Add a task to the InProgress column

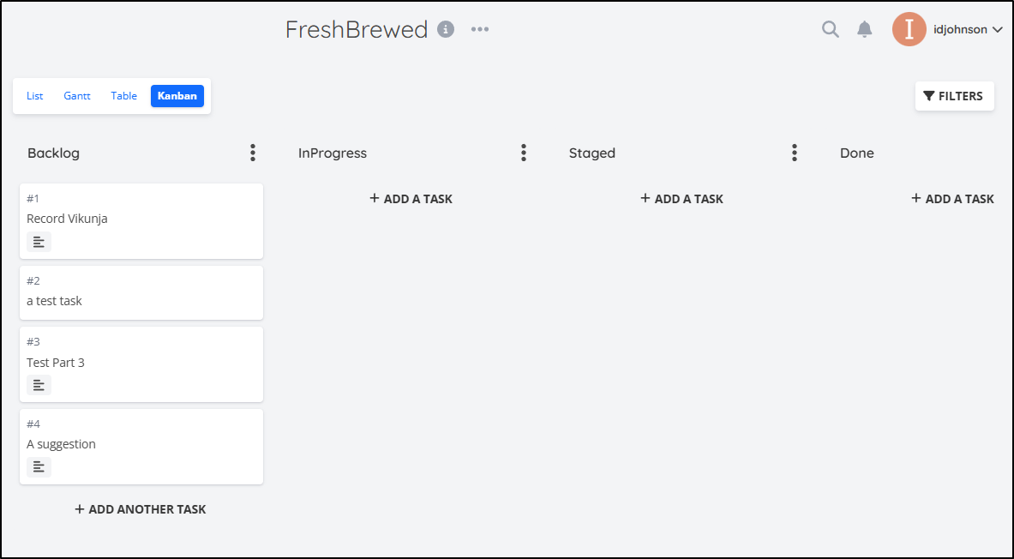coord(411,199)
